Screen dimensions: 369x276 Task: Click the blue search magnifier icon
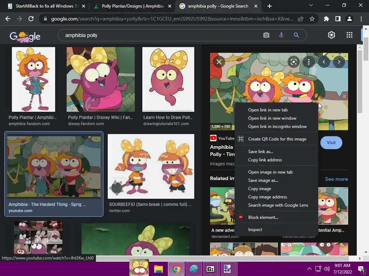click(x=296, y=35)
